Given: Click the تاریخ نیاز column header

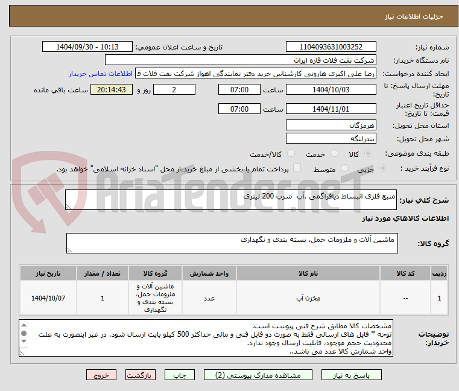Looking at the screenshot, I should [48, 273].
